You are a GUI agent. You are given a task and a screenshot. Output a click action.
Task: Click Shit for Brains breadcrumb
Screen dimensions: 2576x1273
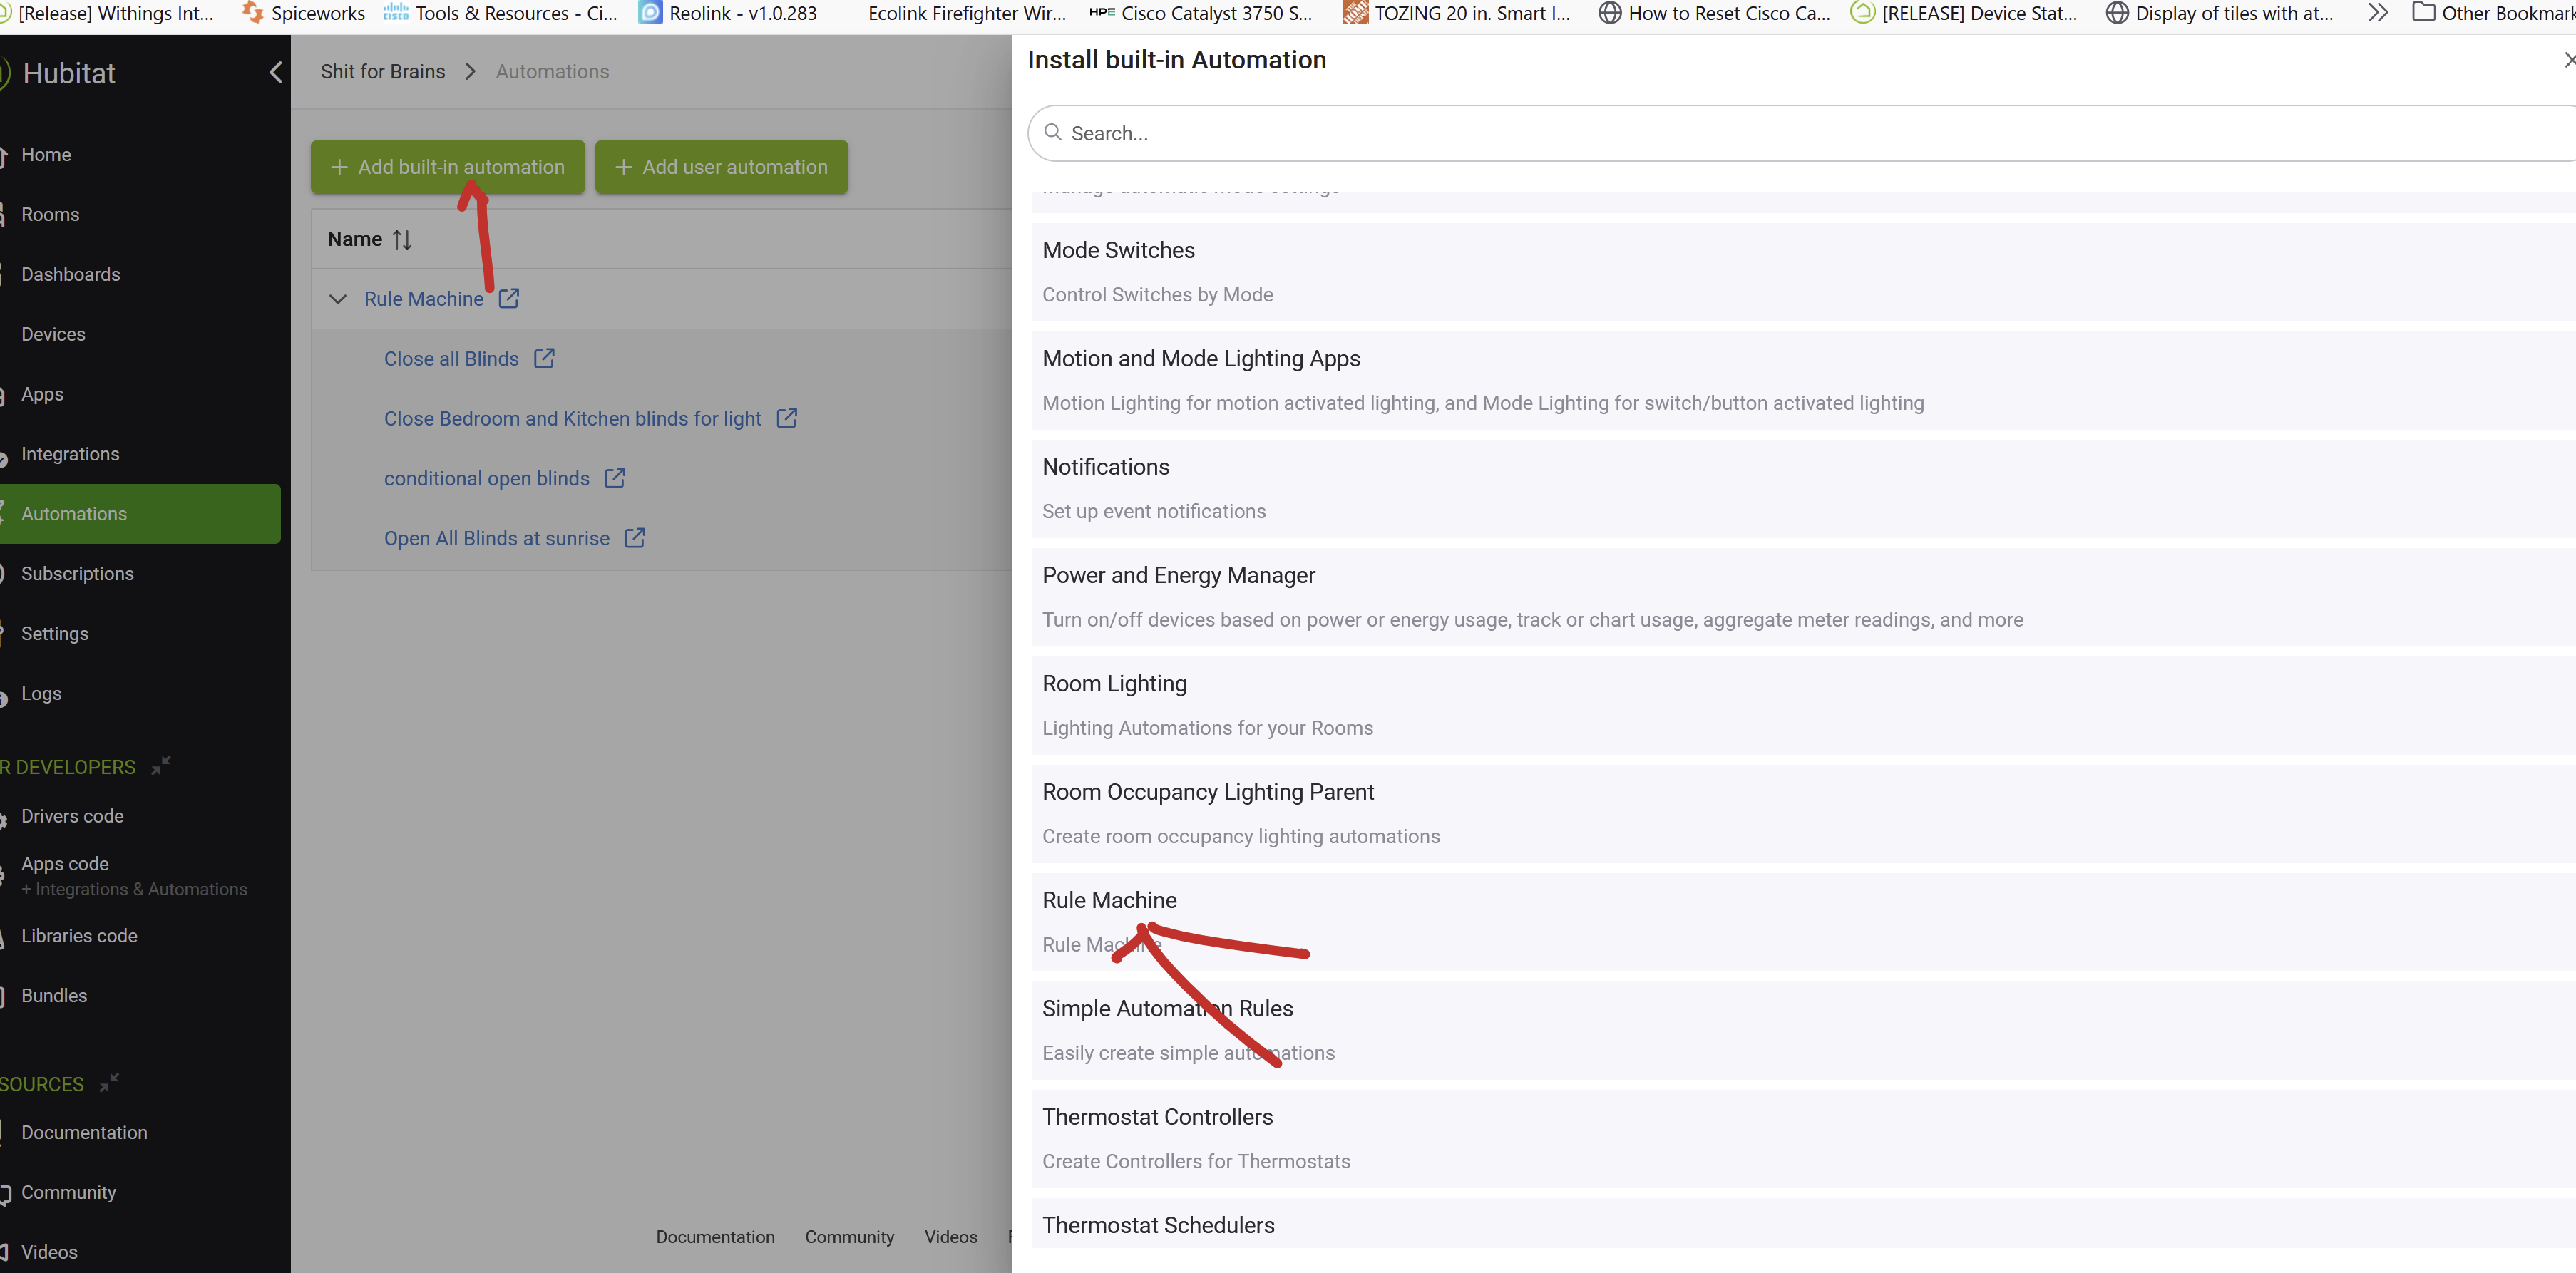[383, 72]
